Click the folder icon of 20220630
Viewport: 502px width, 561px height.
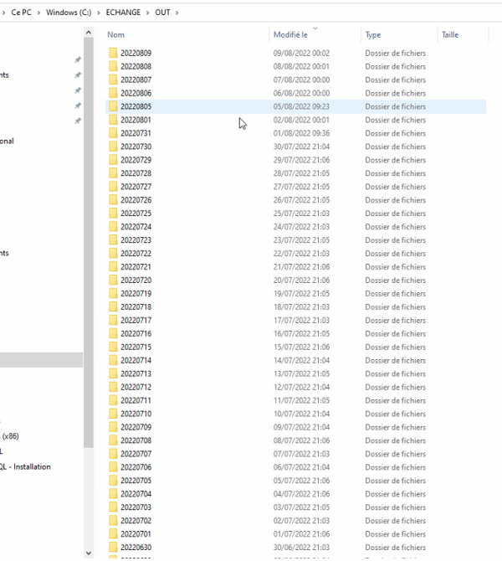(x=113, y=548)
